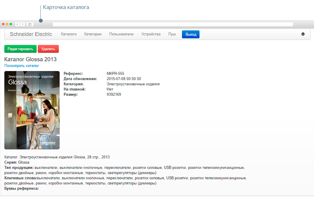Log out using the Выход button
Screen dimensions: 314x200
191,34
